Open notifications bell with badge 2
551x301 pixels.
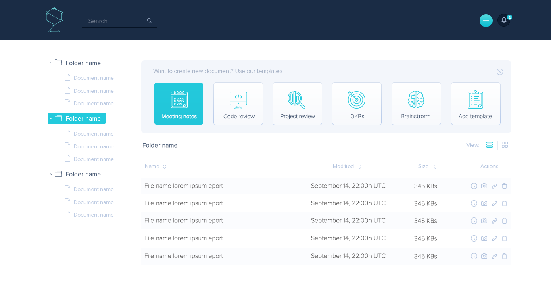[504, 20]
